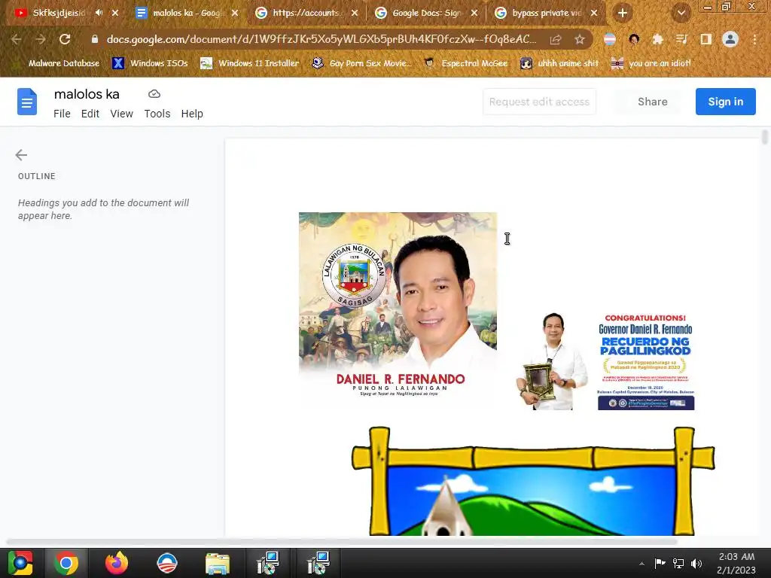
Task: Close the malolos ka tab
Action: click(x=235, y=13)
